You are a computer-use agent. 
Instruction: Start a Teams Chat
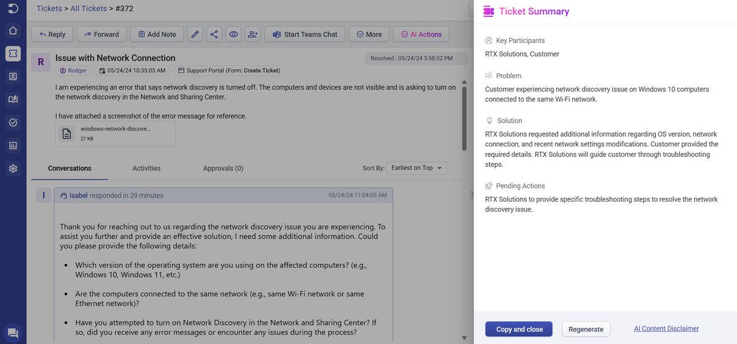(x=305, y=34)
